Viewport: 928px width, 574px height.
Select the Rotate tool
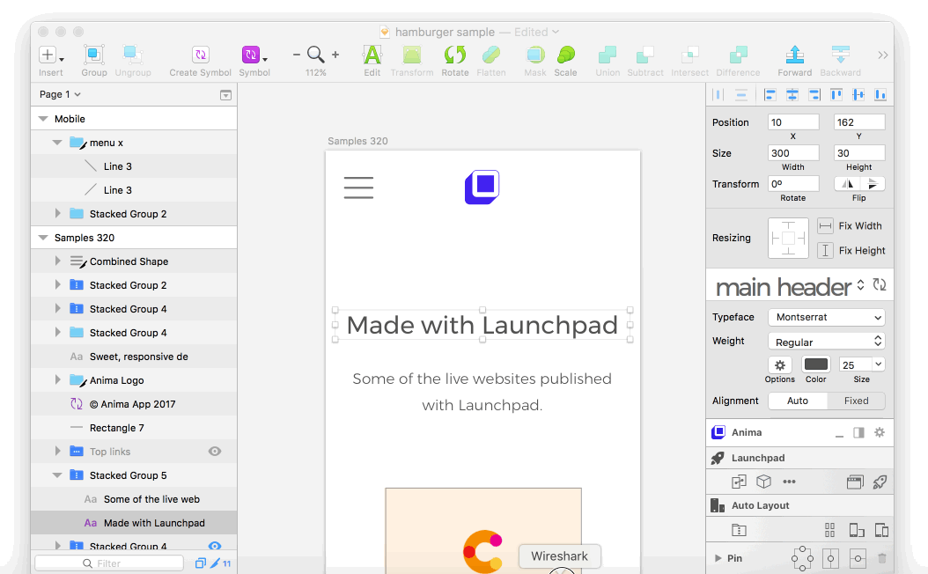click(x=454, y=55)
